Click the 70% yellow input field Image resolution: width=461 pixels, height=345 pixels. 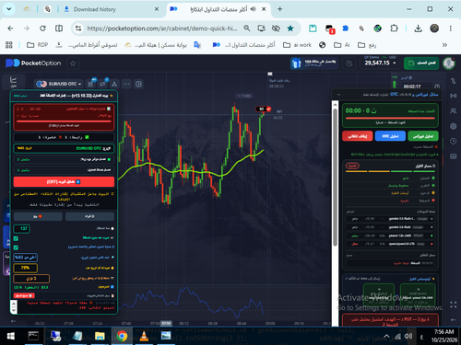pos(26,268)
